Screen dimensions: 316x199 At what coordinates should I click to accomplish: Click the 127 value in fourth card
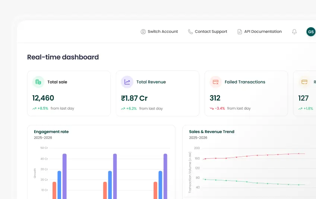[x=303, y=98]
